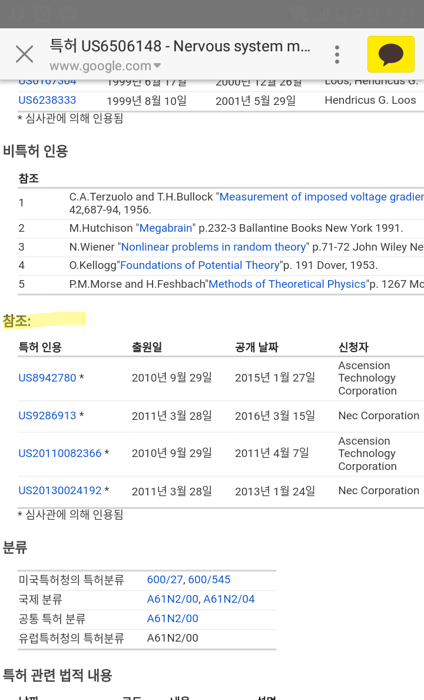Close the in-app browser with X icon
The image size is (424, 700).
click(x=25, y=54)
